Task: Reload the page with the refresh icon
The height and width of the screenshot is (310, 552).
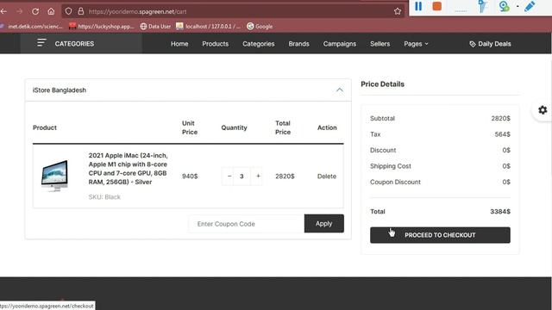Action: point(35,11)
